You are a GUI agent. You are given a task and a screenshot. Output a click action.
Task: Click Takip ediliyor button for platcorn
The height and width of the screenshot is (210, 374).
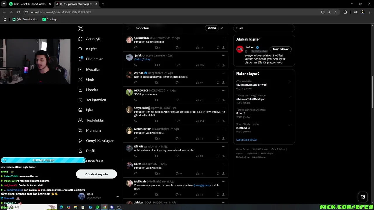point(280,49)
